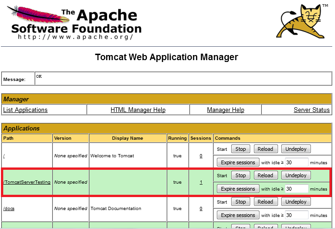
Task: Click the Running column header
Action: pyautogui.click(x=177, y=138)
